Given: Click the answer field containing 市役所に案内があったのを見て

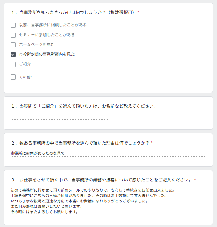Looking at the screenshot, I should coord(108,154).
